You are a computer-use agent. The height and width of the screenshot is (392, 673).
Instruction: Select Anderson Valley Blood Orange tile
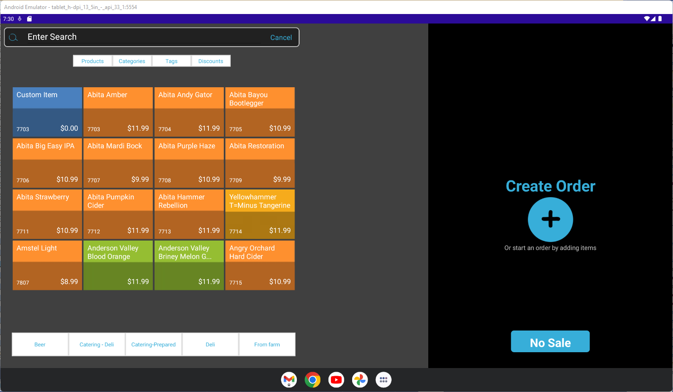coord(118,265)
